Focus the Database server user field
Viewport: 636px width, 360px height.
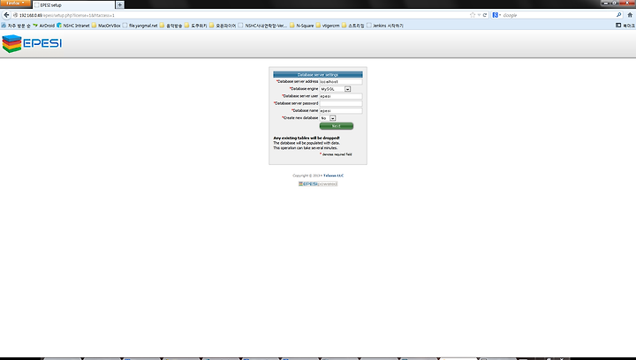(341, 96)
